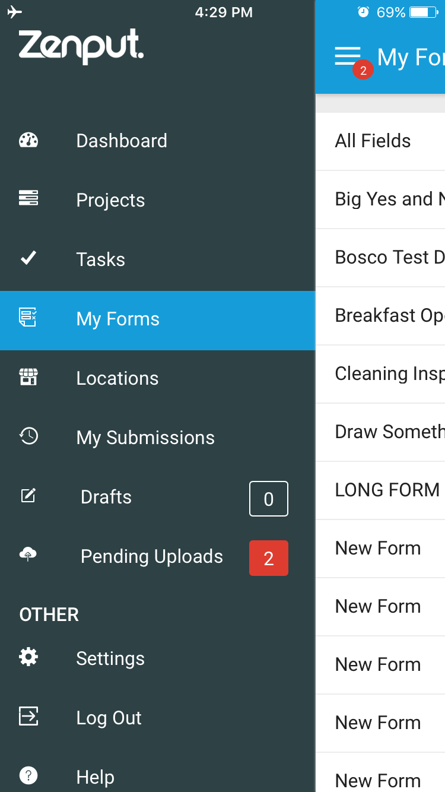Tap the red Pending Uploads badge showing 2
This screenshot has height=792, width=445.
click(269, 558)
